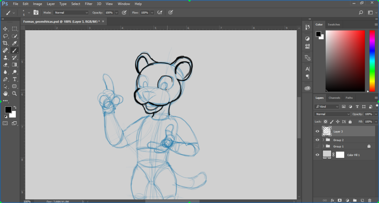The width and height of the screenshot is (379, 203).
Task: Reset to default foreground and background colors
Action: (x=6, y=117)
